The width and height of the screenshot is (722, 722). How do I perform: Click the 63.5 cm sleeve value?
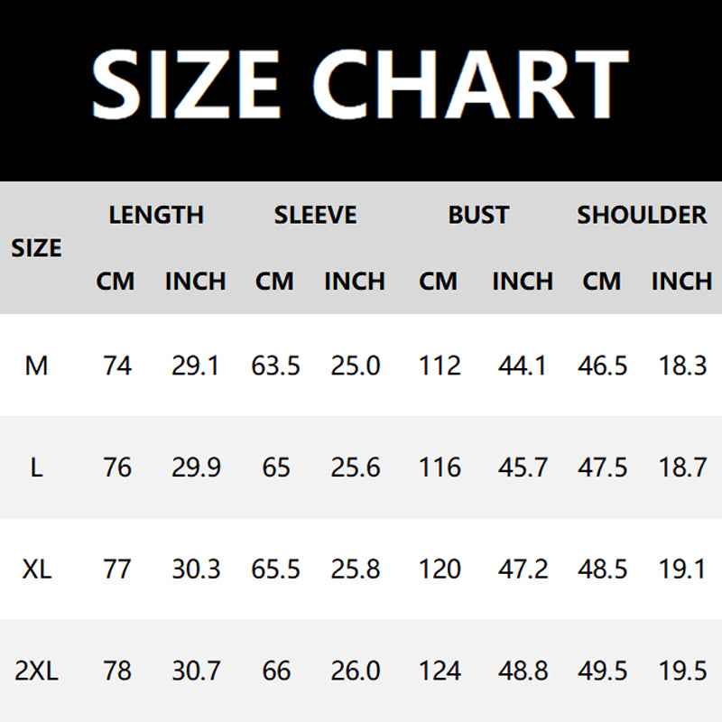click(275, 366)
